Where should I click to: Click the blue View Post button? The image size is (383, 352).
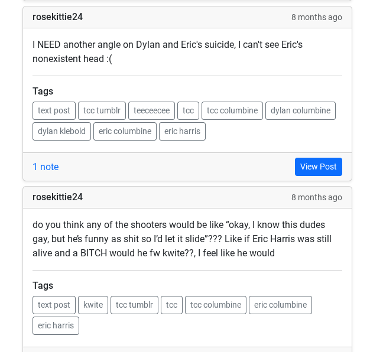tap(318, 167)
